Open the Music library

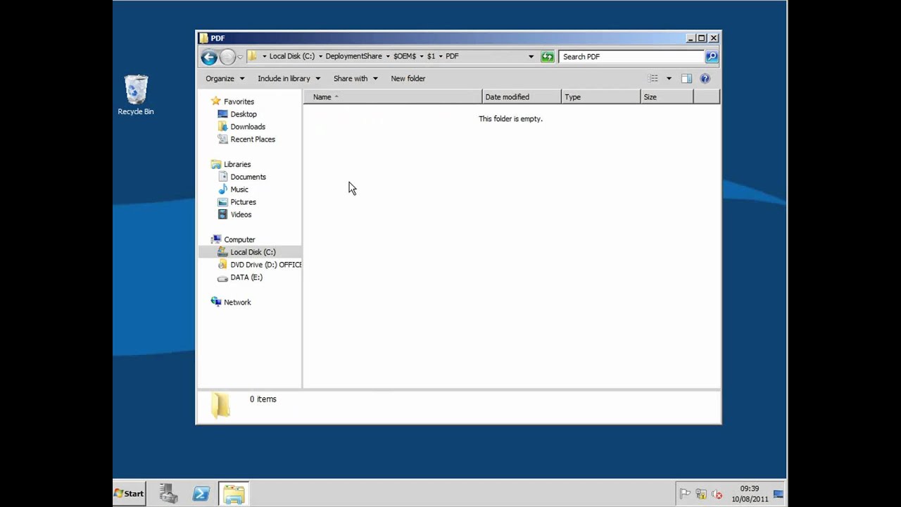239,189
